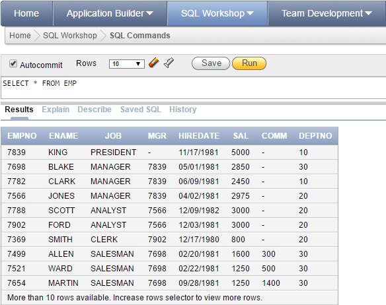Click the MGR column header
This screenshot has height=305, width=386.
point(157,136)
